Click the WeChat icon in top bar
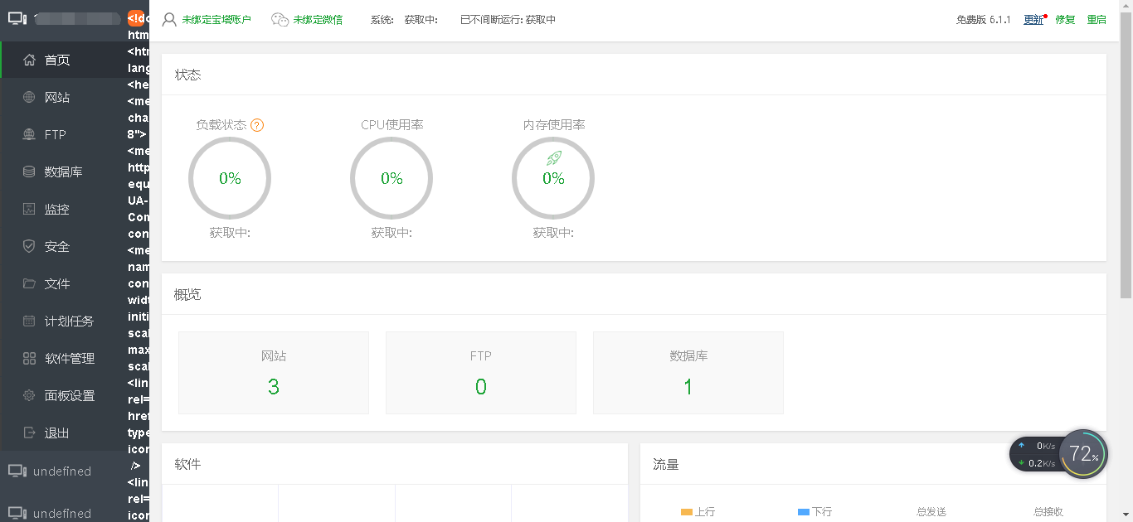The image size is (1133, 522). (x=280, y=19)
